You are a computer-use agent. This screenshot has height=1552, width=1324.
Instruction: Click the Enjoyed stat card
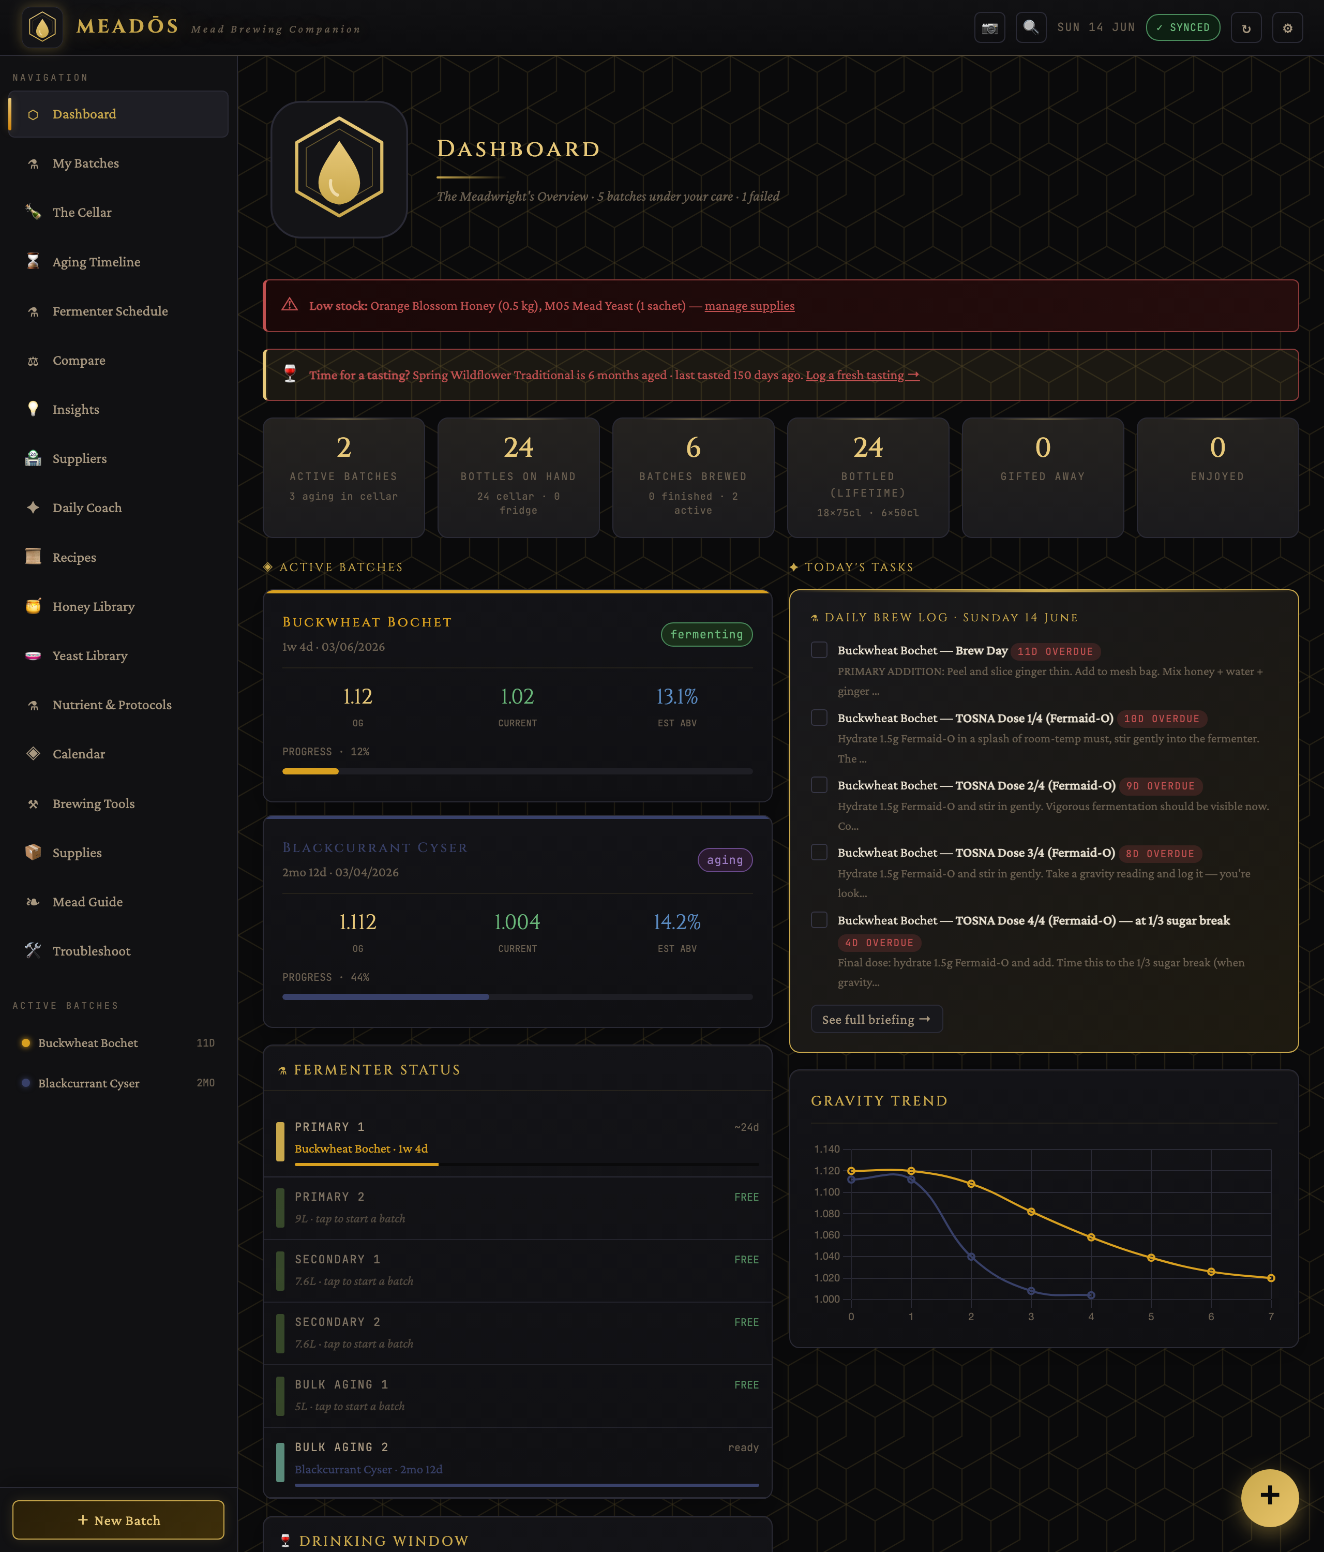tap(1217, 477)
